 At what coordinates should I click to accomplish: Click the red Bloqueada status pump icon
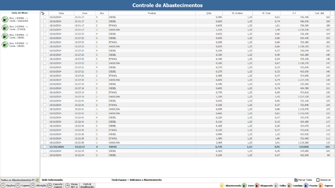pyautogui.click(x=257, y=186)
